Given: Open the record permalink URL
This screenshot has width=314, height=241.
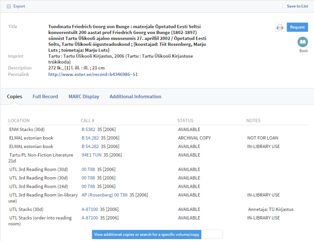Looking at the screenshot, I should point(93,74).
